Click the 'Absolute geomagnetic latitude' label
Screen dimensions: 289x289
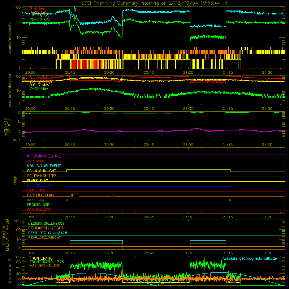[250, 259]
